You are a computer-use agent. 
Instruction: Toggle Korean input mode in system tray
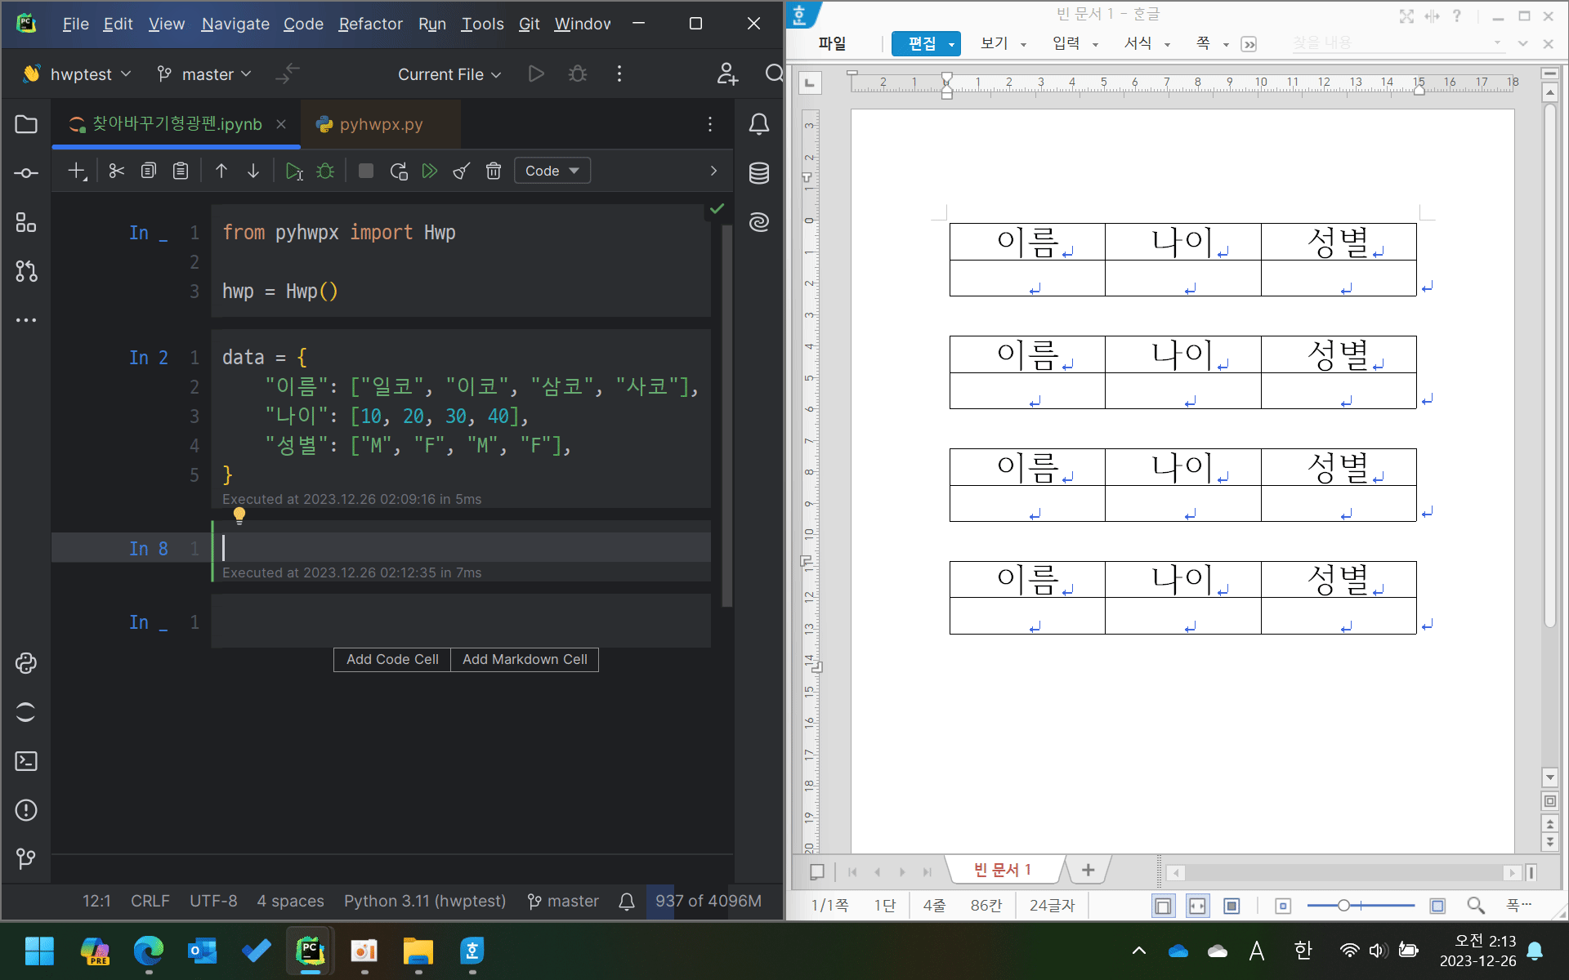click(x=1303, y=951)
